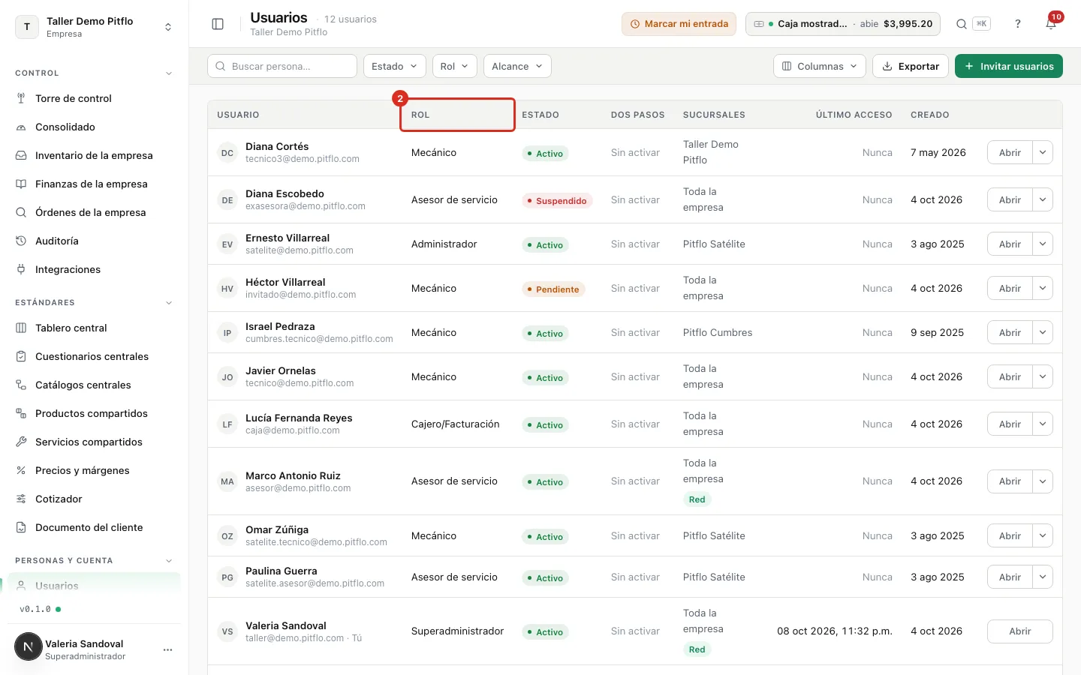Open Inventario de la empresa
The width and height of the screenshot is (1081, 675).
pos(94,155)
